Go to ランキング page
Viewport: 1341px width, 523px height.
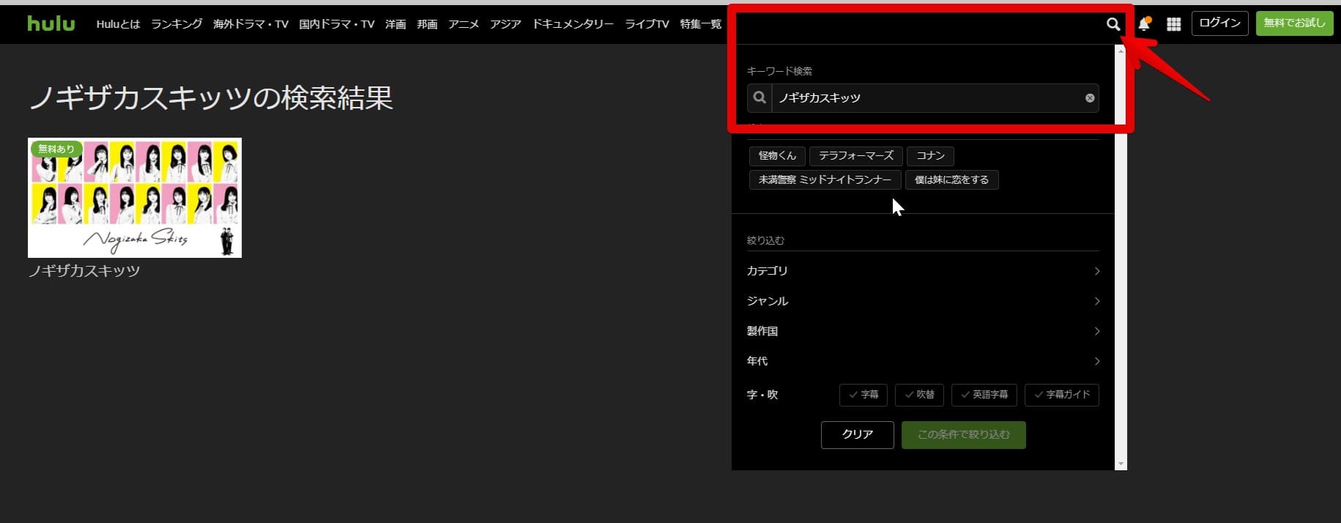click(177, 24)
